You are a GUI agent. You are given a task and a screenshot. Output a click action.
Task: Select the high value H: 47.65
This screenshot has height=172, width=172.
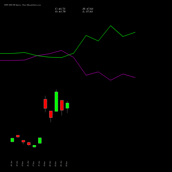[88, 9]
